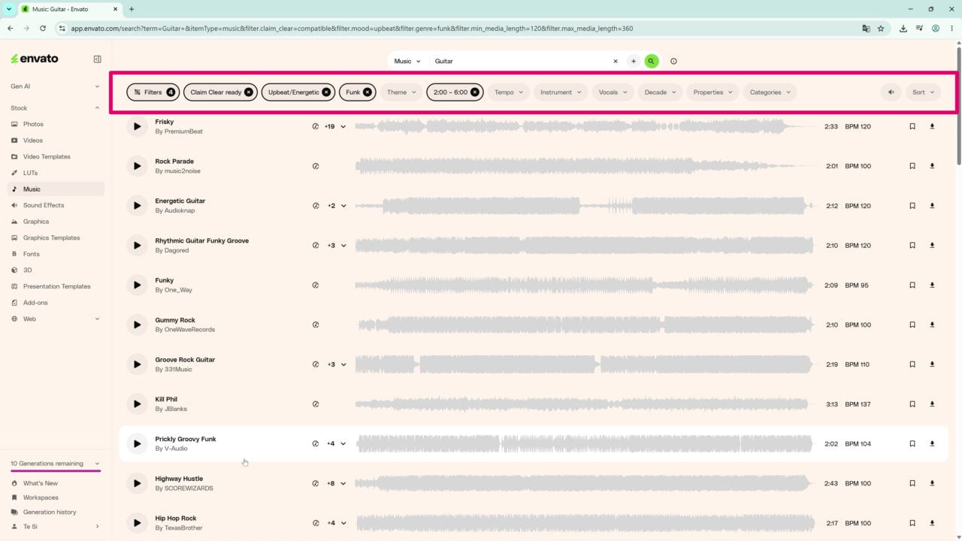Find similar tracks for Funky
This screenshot has width=962, height=541.
click(316, 285)
